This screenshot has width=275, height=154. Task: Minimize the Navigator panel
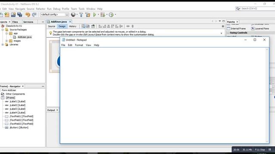[43, 86]
